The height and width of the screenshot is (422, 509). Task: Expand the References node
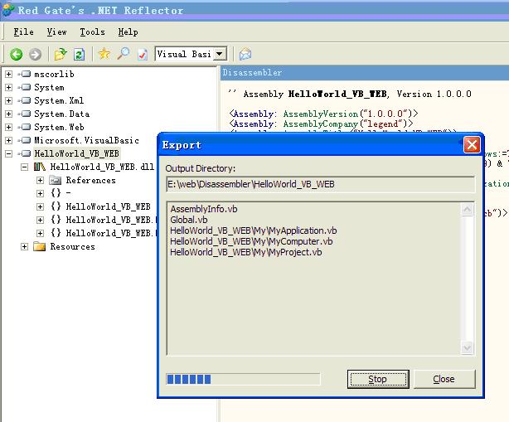40,180
